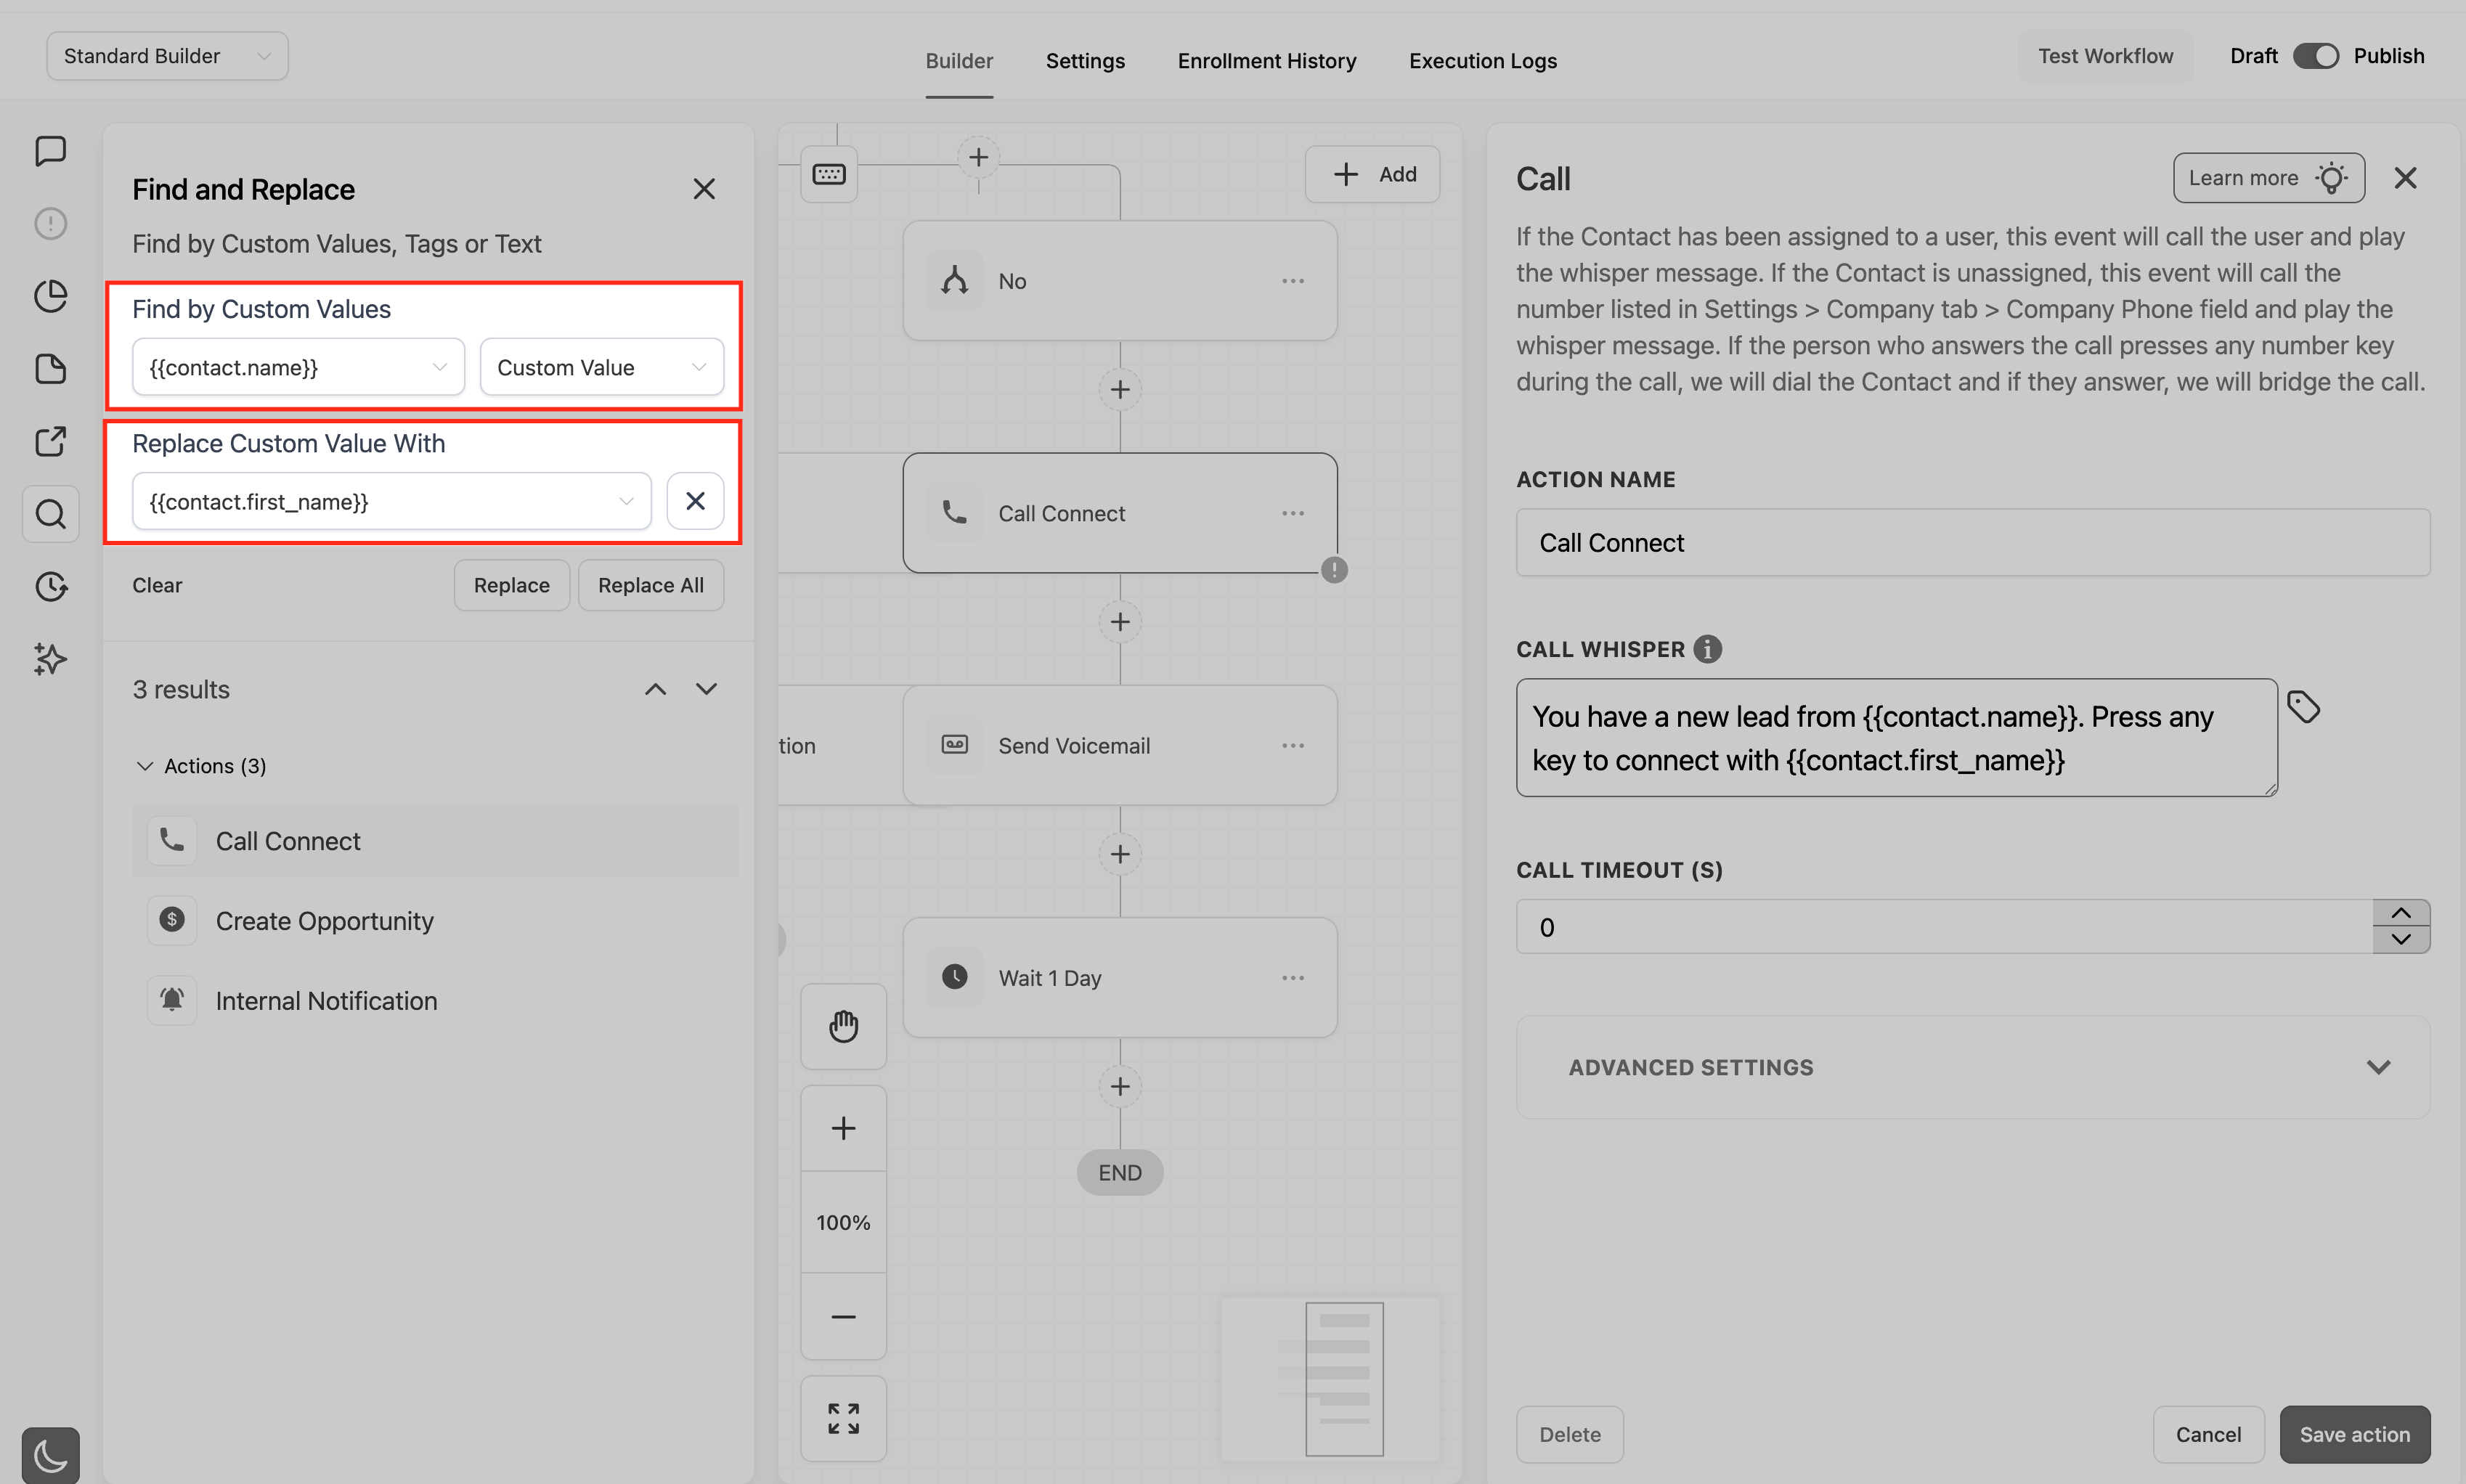This screenshot has width=2466, height=1484.
Task: Click the keyboard shortcuts icon on canvas
Action: point(828,174)
